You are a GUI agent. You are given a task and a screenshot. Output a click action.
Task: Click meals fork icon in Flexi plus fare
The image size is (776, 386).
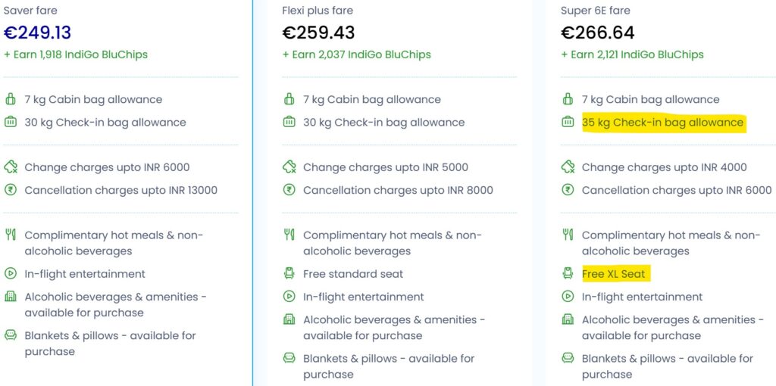point(289,235)
